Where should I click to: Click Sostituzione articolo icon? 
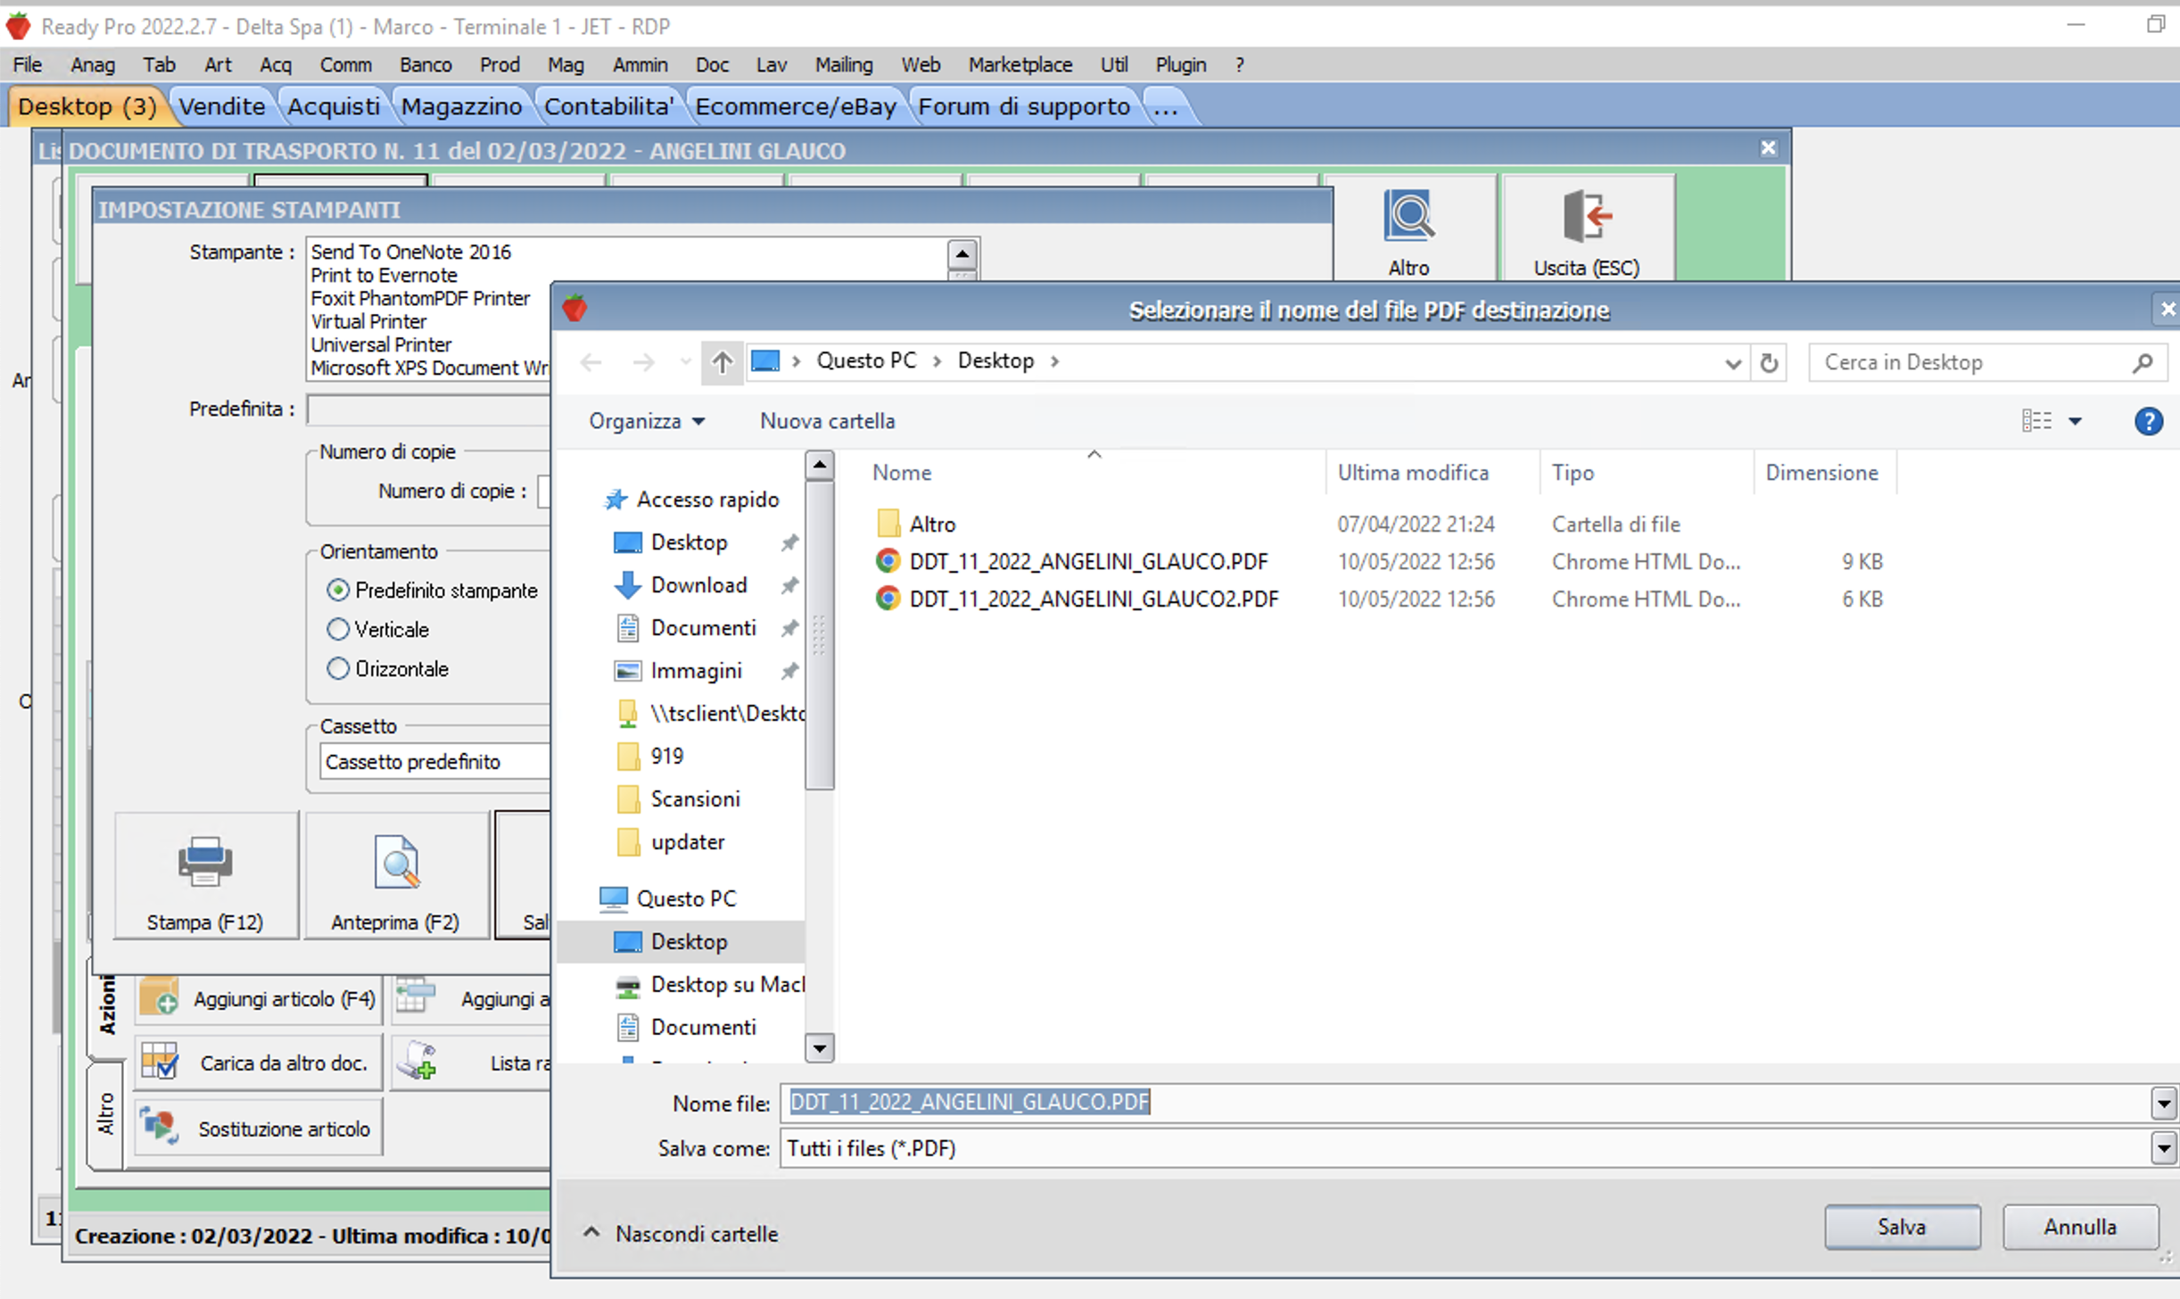160,1128
